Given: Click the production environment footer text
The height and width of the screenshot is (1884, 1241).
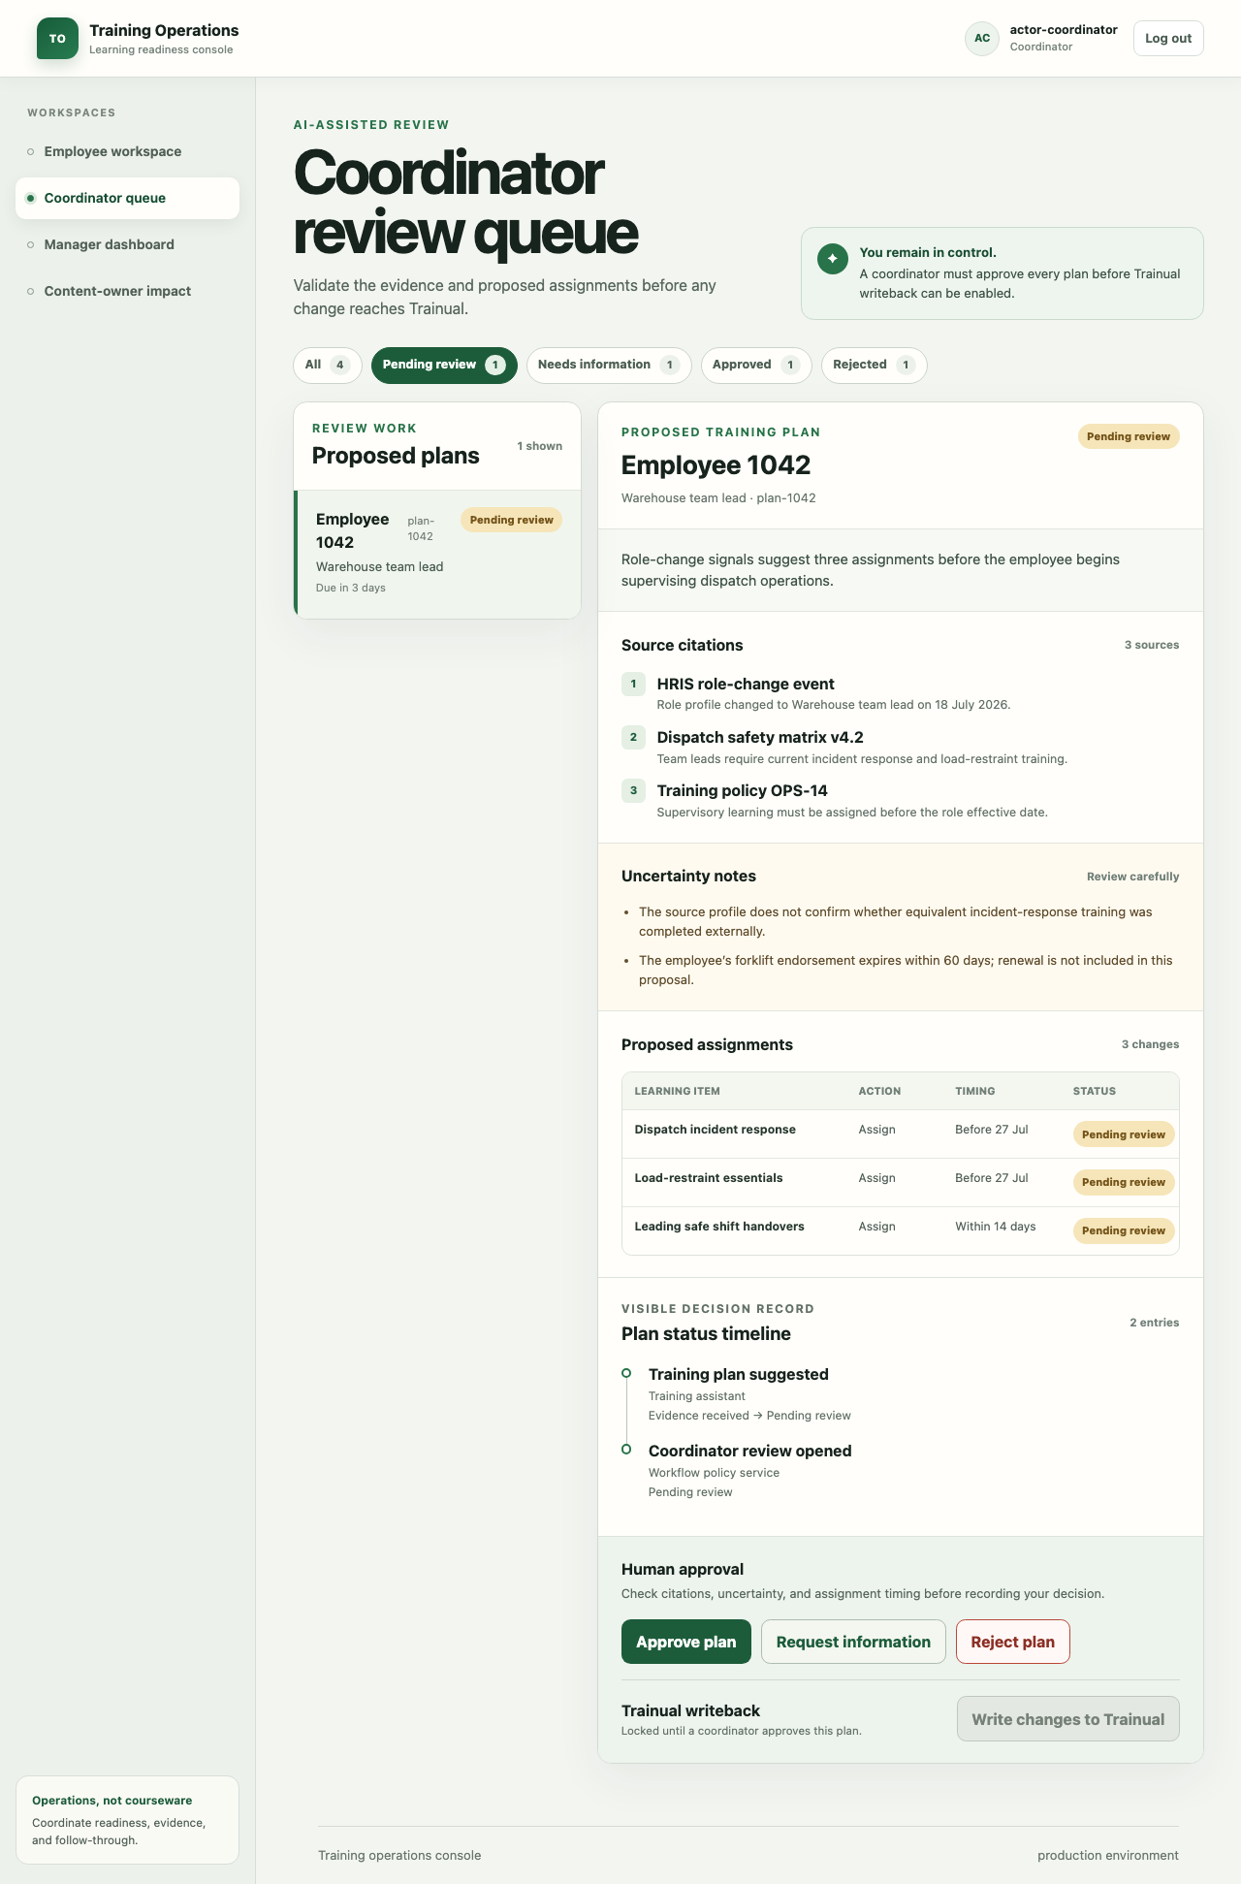Looking at the screenshot, I should 1108,1855.
